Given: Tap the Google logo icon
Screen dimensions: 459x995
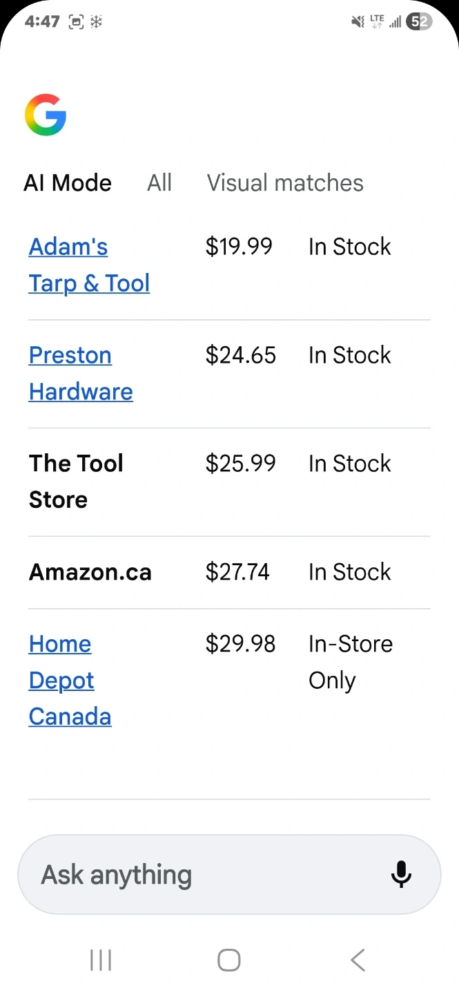Looking at the screenshot, I should (46, 115).
